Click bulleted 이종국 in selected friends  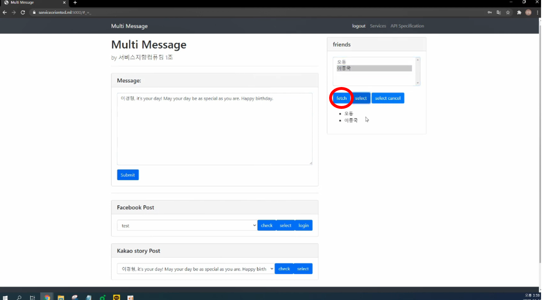351,120
